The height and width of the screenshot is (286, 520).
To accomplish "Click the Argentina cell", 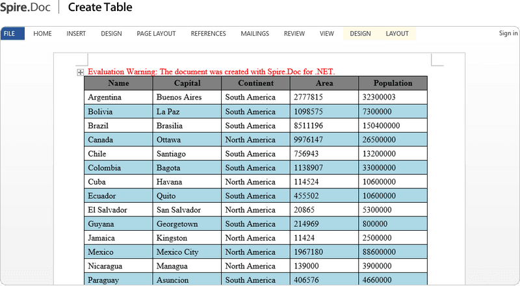I will click(x=118, y=97).
